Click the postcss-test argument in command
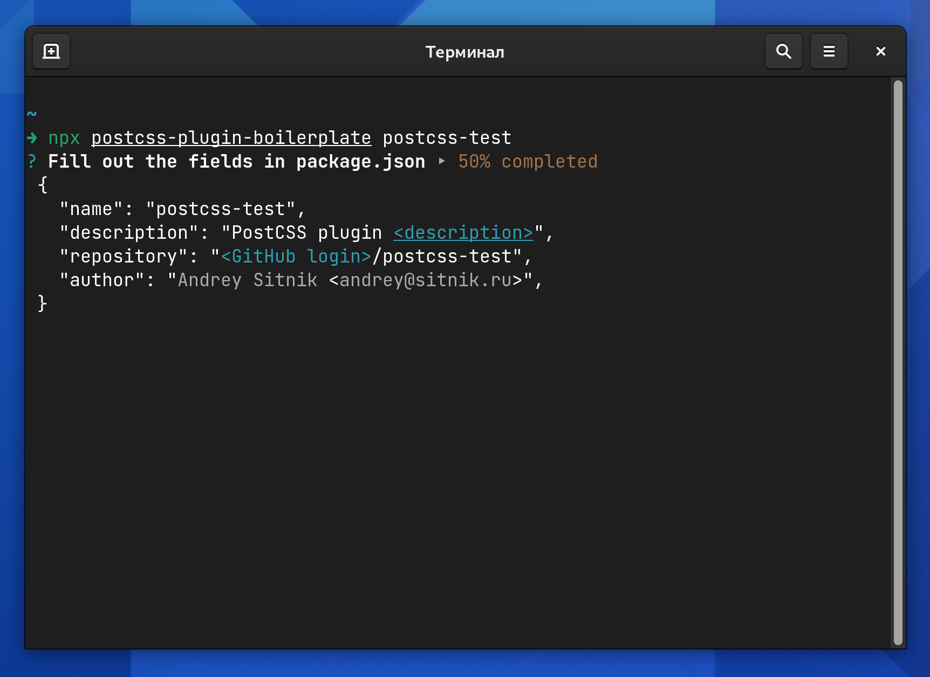The height and width of the screenshot is (677, 930). pyautogui.click(x=447, y=138)
